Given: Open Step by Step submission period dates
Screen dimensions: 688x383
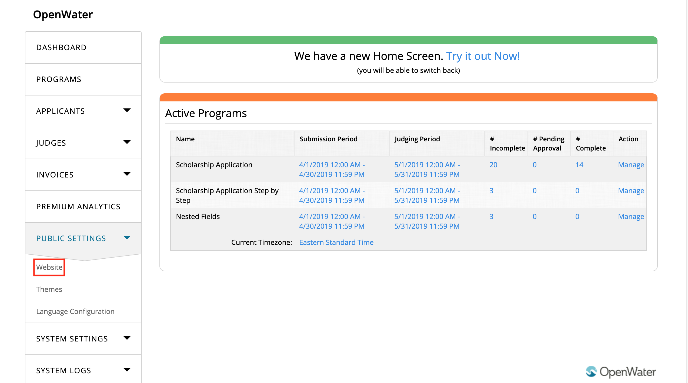Looking at the screenshot, I should pyautogui.click(x=332, y=196).
